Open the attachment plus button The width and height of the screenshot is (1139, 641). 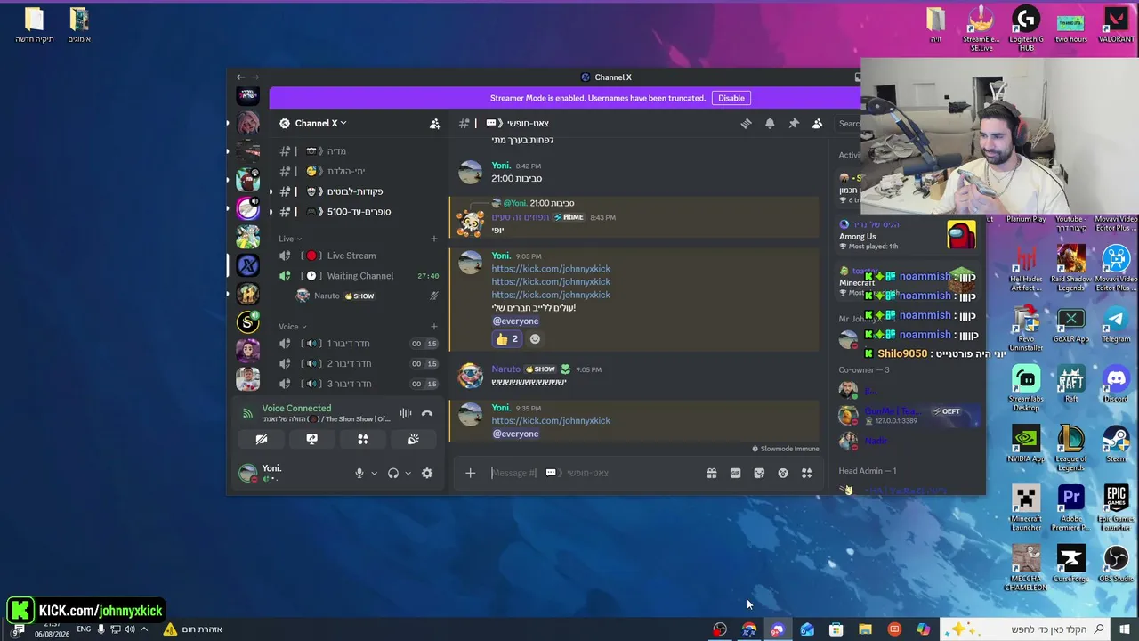pos(471,473)
